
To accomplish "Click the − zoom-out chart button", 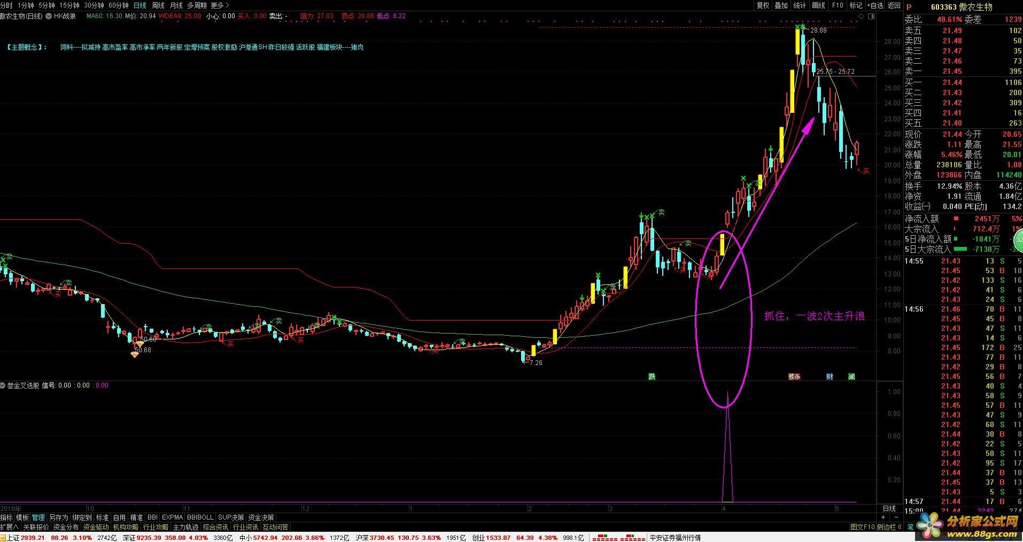I will tap(896, 517).
